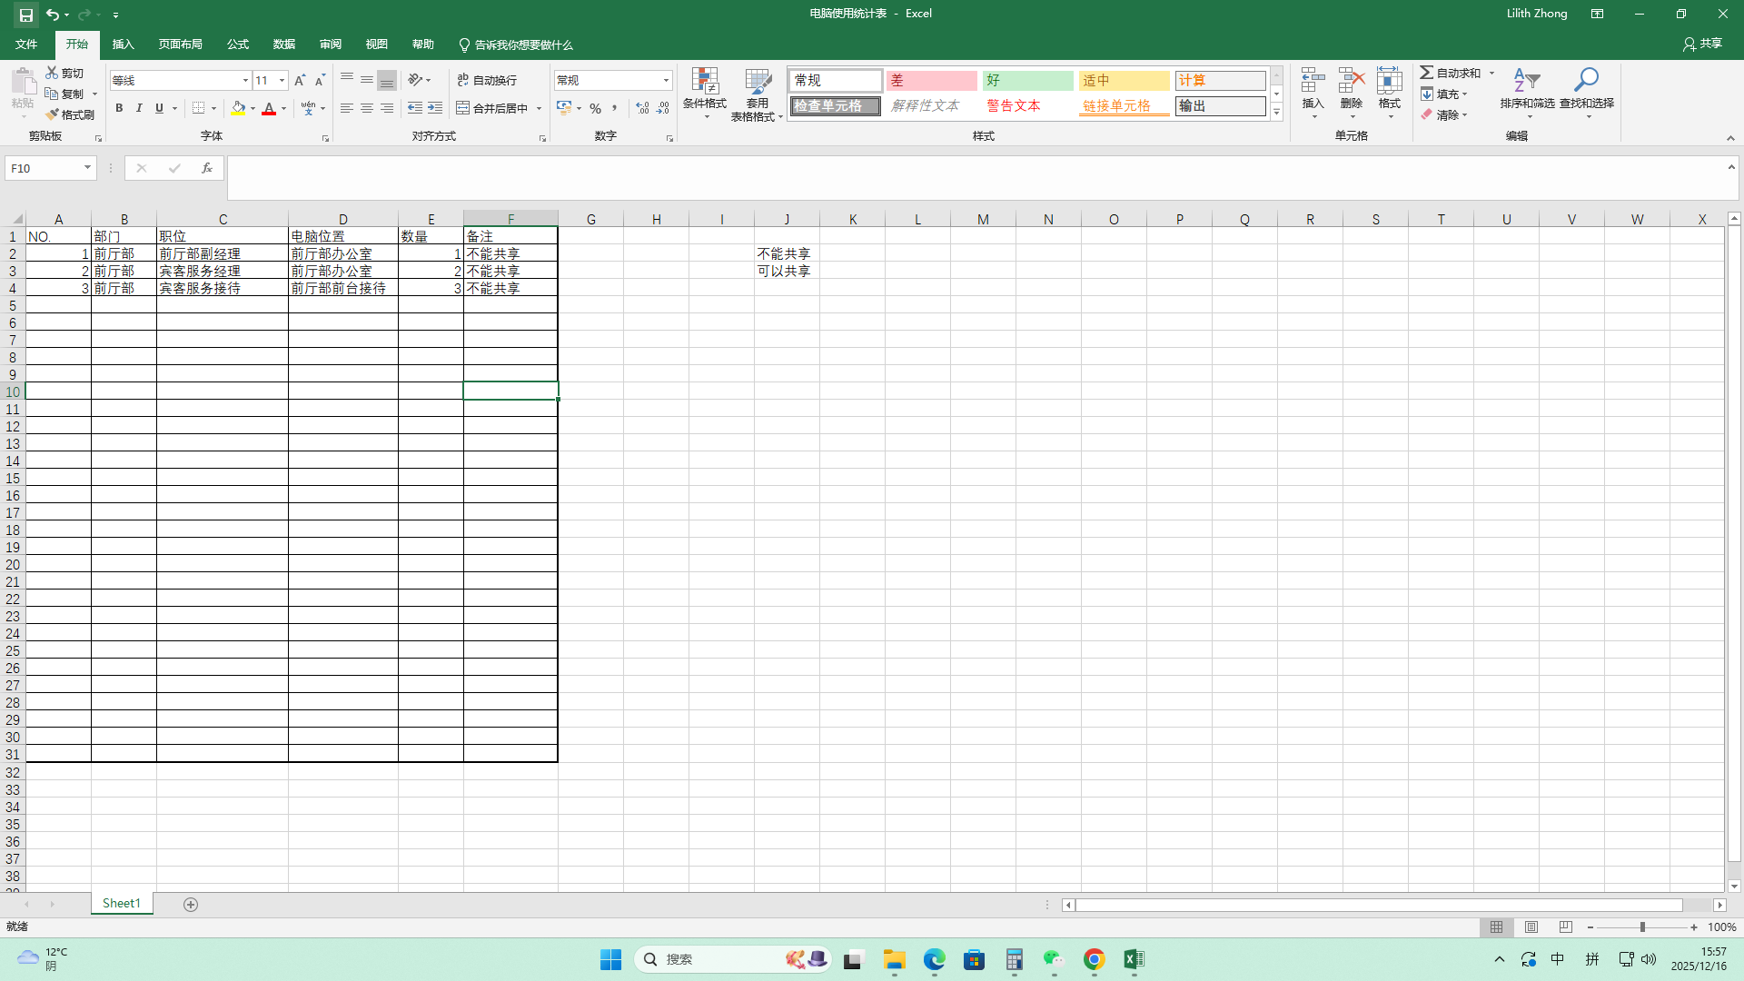The image size is (1744, 981).
Task: Enable Wrap Text for selected cell
Action: (487, 80)
